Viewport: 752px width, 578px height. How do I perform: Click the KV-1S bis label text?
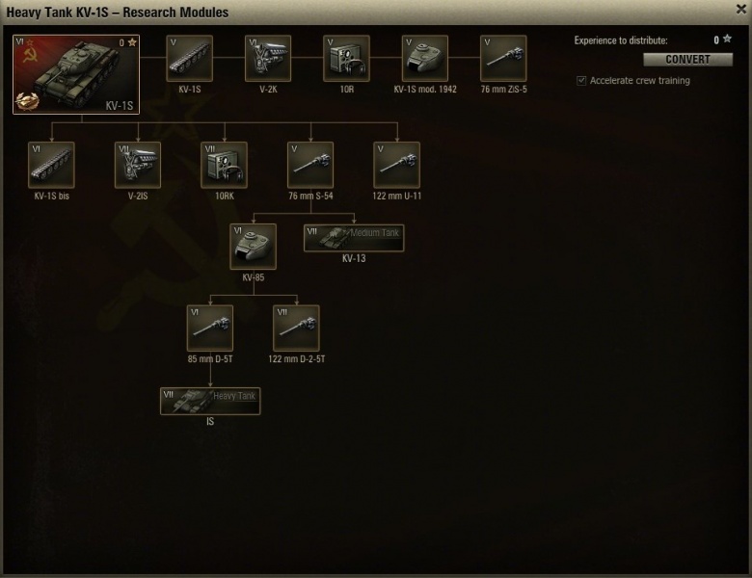(51, 196)
